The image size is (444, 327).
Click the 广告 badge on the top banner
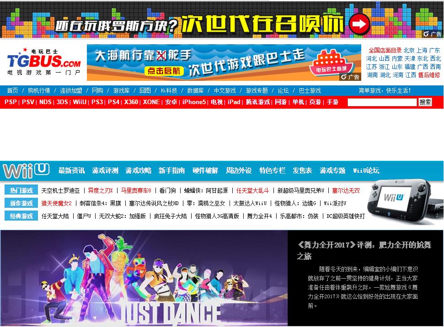pos(432,34)
